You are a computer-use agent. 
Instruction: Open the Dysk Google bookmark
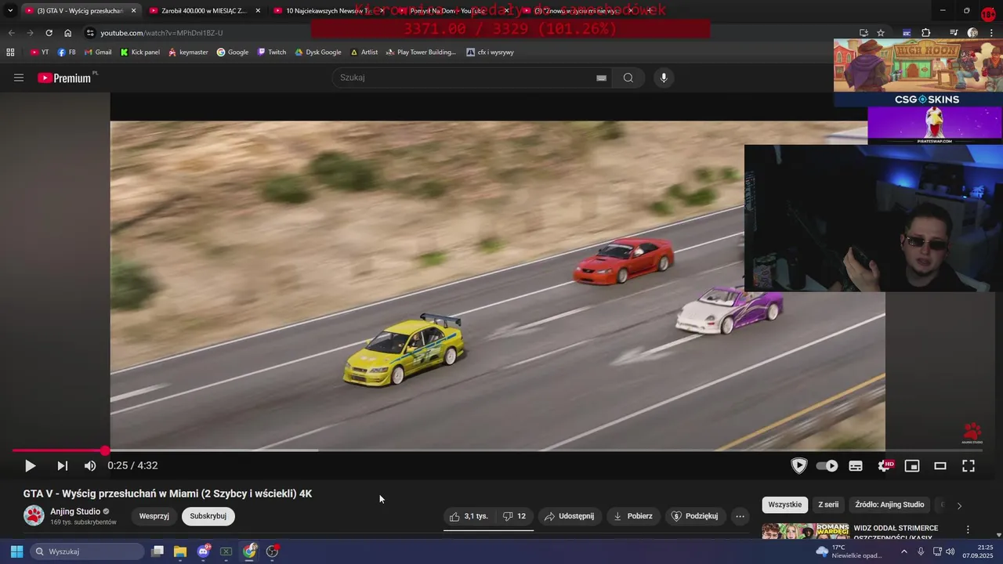[x=317, y=52]
